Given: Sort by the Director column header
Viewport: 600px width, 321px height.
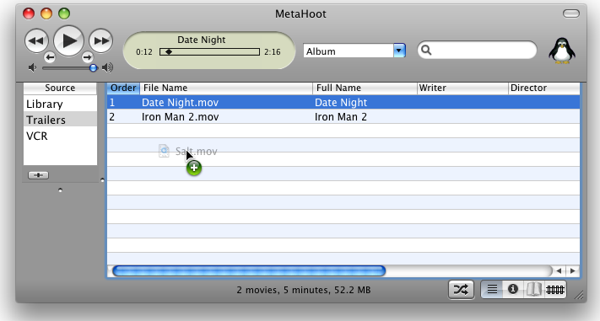Looking at the screenshot, I should tap(544, 88).
